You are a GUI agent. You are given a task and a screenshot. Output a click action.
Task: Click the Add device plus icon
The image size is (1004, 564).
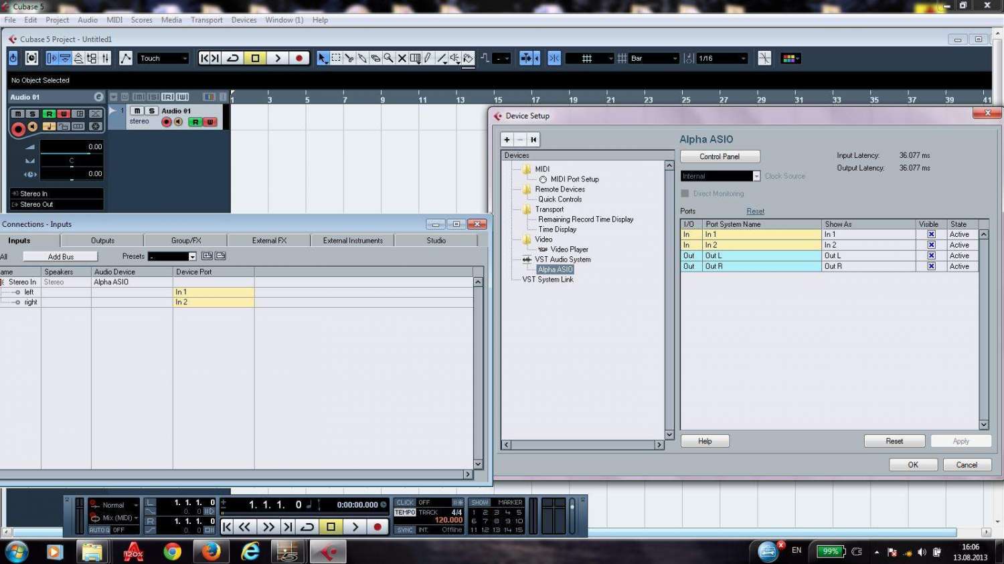click(x=507, y=140)
